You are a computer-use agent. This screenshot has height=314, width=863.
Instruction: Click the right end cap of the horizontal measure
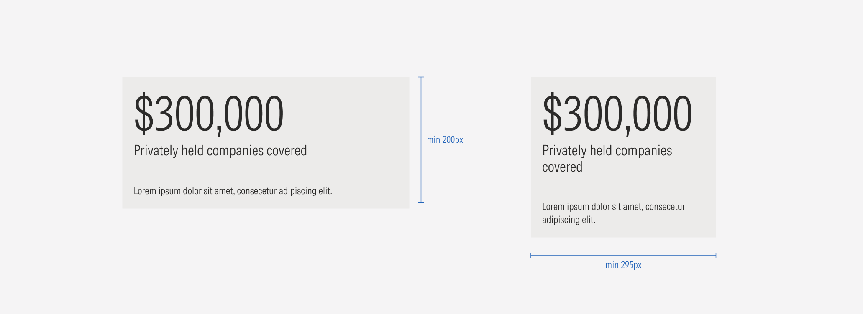point(716,256)
